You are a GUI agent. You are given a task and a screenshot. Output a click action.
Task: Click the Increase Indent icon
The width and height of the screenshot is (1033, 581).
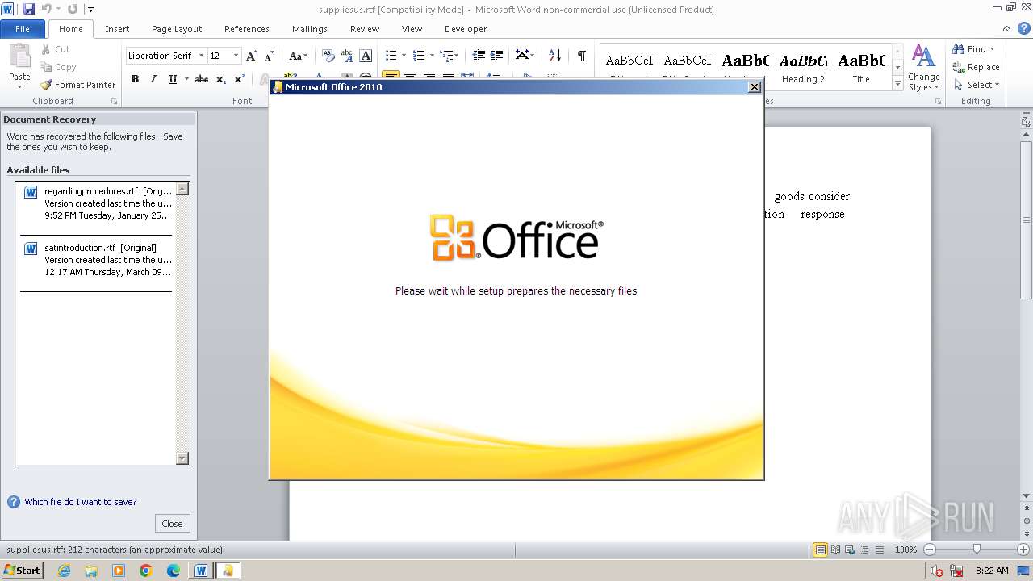pyautogui.click(x=497, y=56)
